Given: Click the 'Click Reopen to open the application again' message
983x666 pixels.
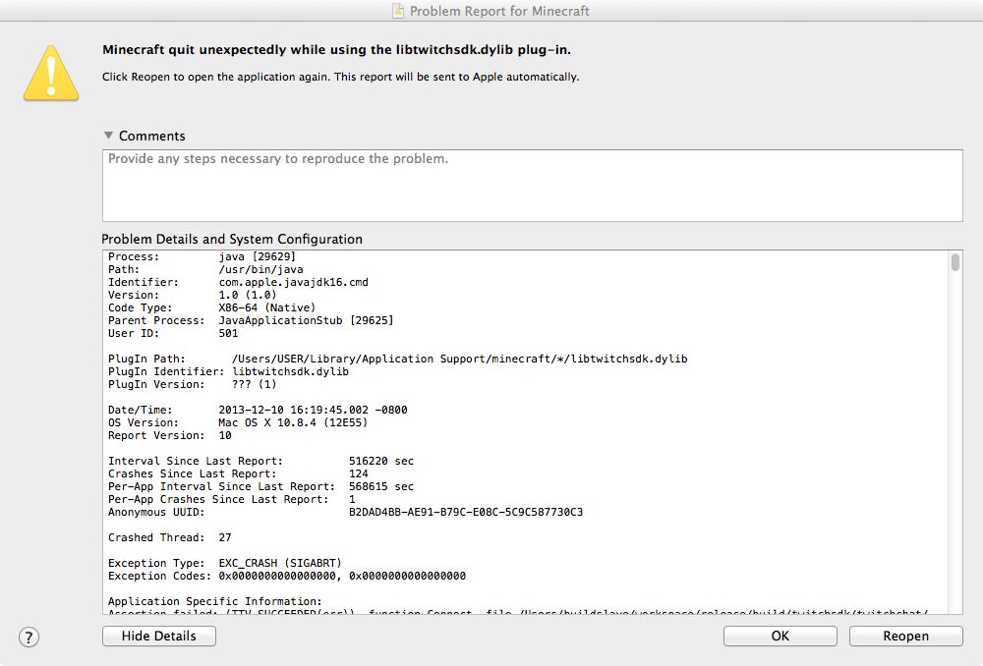Looking at the screenshot, I should click(340, 77).
